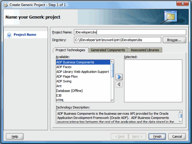Click the Technology Description text area
The height and width of the screenshot is (144, 192).
click(x=117, y=117)
